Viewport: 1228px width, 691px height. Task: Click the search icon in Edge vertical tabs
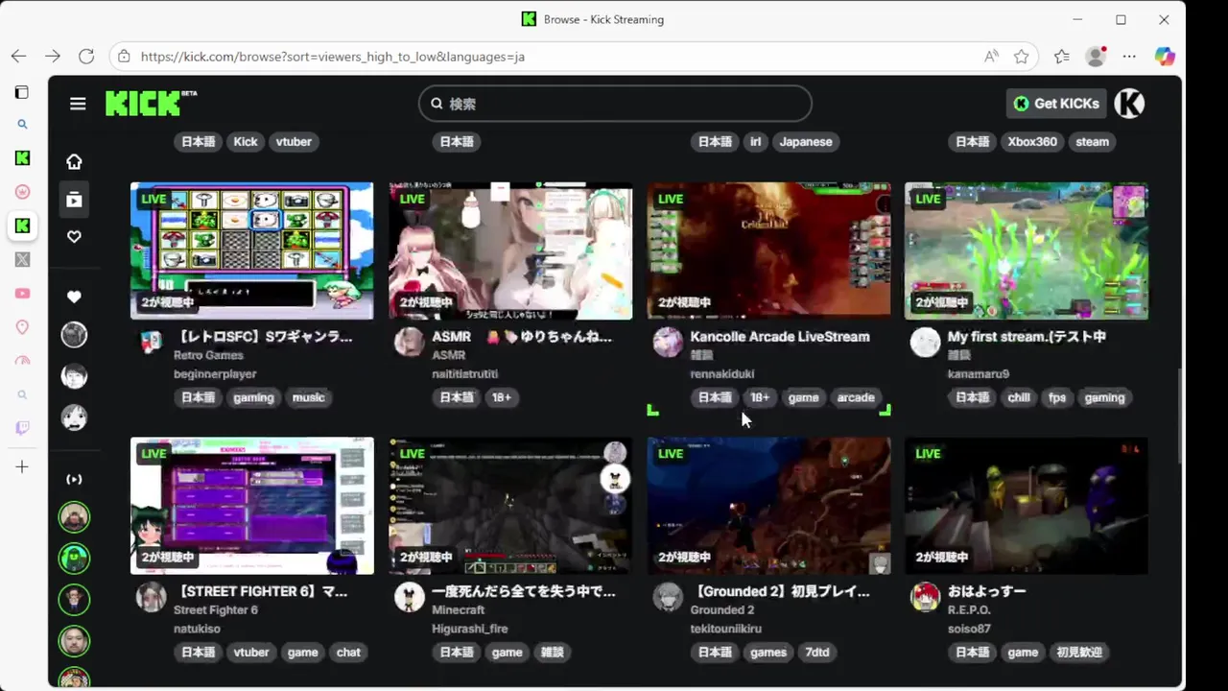[23, 124]
